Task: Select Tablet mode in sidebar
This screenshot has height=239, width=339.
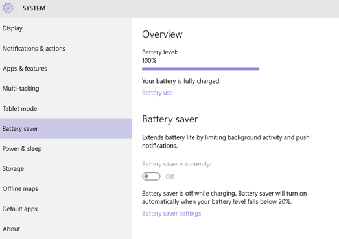Action: [66, 108]
